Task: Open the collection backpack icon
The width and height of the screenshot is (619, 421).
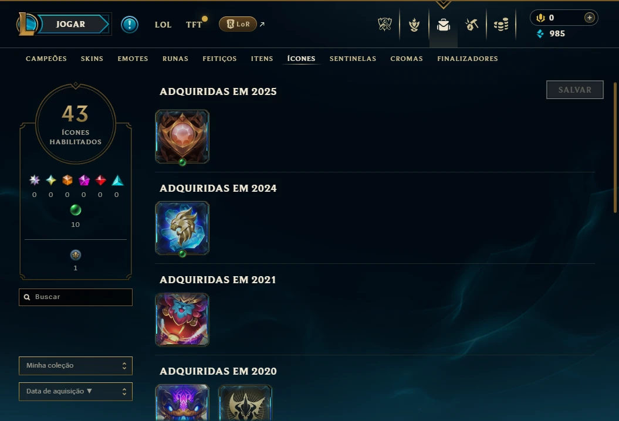Action: click(x=444, y=25)
